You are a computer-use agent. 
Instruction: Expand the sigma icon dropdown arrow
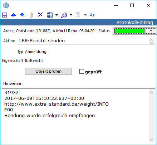pyautogui.click(x=85, y=15)
